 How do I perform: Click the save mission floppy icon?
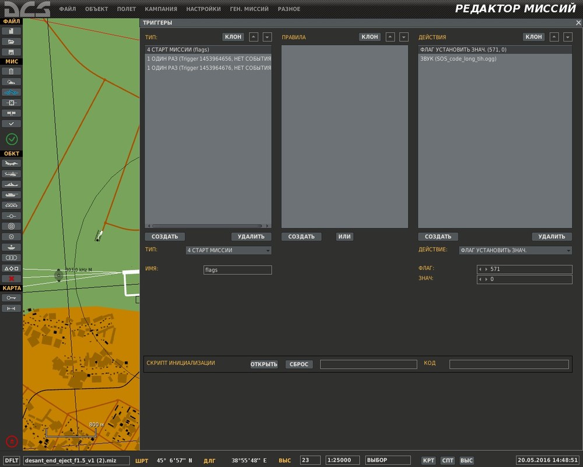click(12, 52)
